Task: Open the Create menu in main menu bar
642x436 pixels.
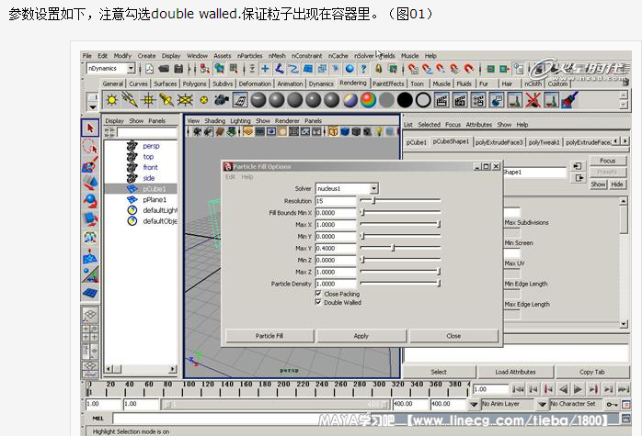Action: point(146,56)
